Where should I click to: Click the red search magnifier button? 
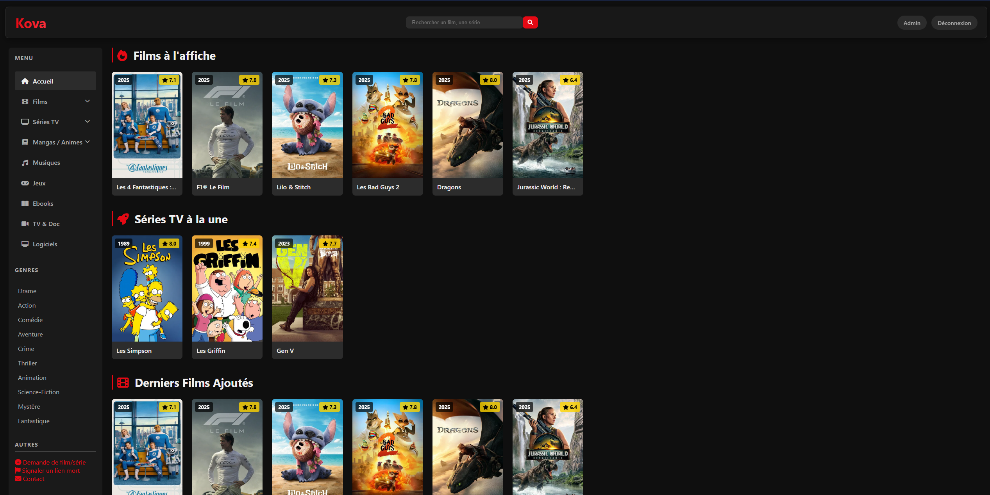point(530,22)
